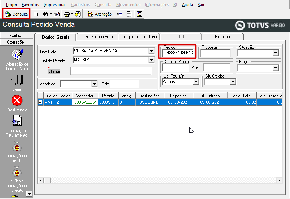
Task: Open the Vendedor dropdown
Action: (94, 84)
